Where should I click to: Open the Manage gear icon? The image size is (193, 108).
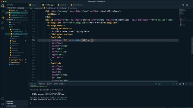click(3, 104)
